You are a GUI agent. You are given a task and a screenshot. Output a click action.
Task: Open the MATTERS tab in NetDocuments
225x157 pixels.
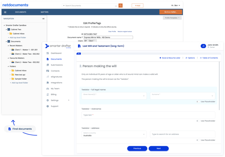coord(45,12)
